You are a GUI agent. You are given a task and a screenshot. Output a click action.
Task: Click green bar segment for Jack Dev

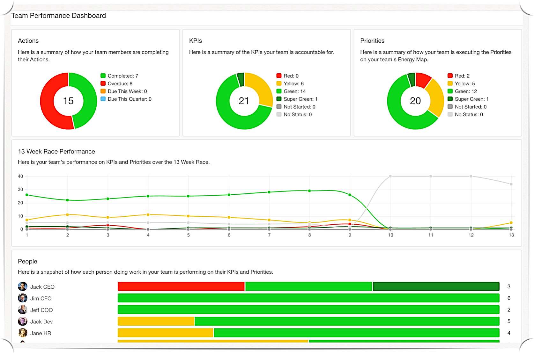tap(347, 321)
